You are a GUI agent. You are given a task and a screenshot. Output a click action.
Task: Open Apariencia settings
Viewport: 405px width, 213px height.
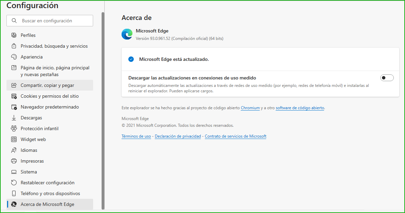point(49,57)
